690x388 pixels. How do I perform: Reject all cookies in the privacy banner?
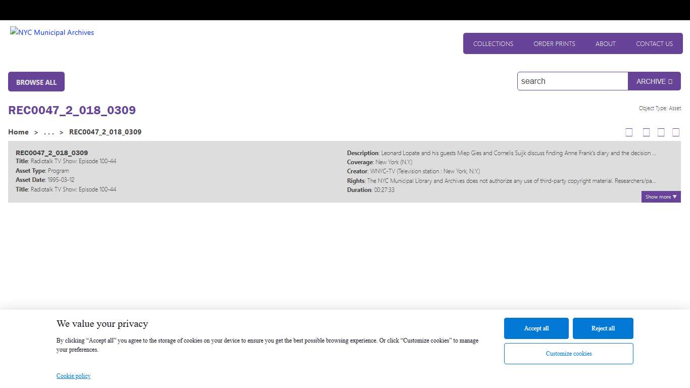603,328
